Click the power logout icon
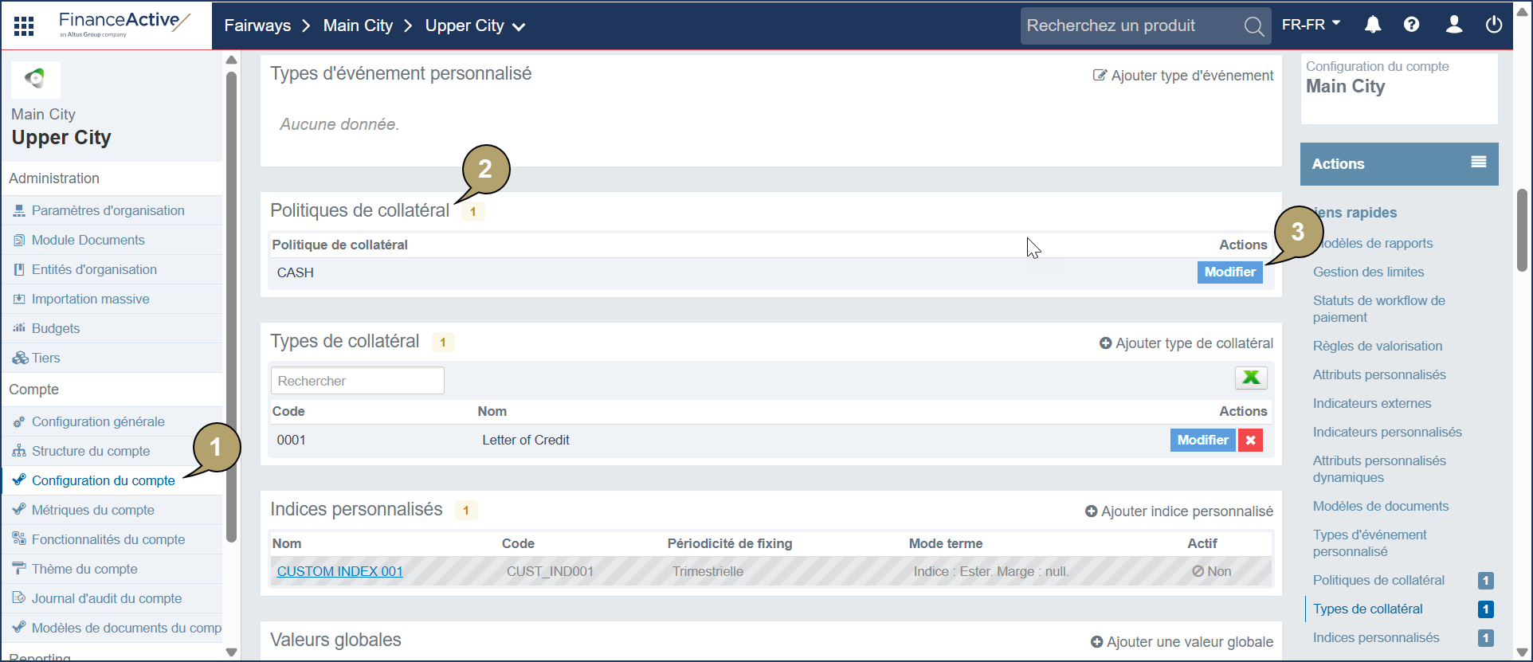1533x662 pixels. (1494, 25)
